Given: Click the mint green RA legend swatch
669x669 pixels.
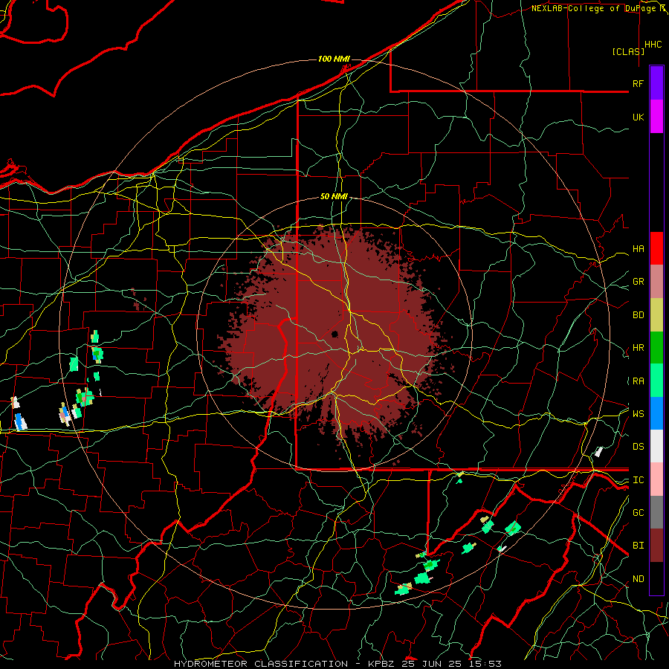Looking at the screenshot, I should coord(656,381).
